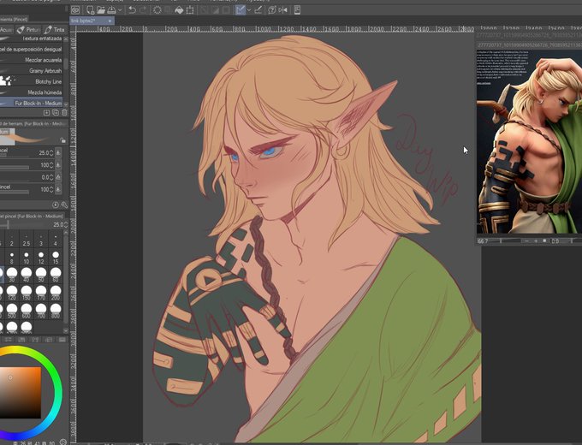The width and height of the screenshot is (582, 445).
Task: Delete sub tool with trash icon
Action: pyautogui.click(x=64, y=112)
